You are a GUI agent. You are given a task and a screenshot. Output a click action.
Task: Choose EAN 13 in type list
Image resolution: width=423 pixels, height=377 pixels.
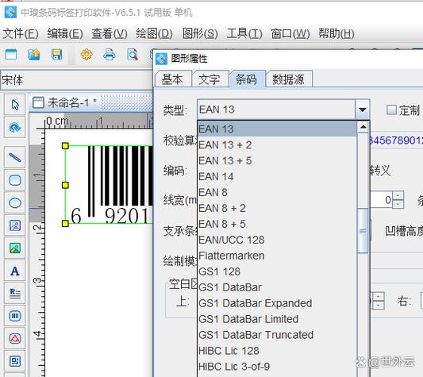(277, 129)
